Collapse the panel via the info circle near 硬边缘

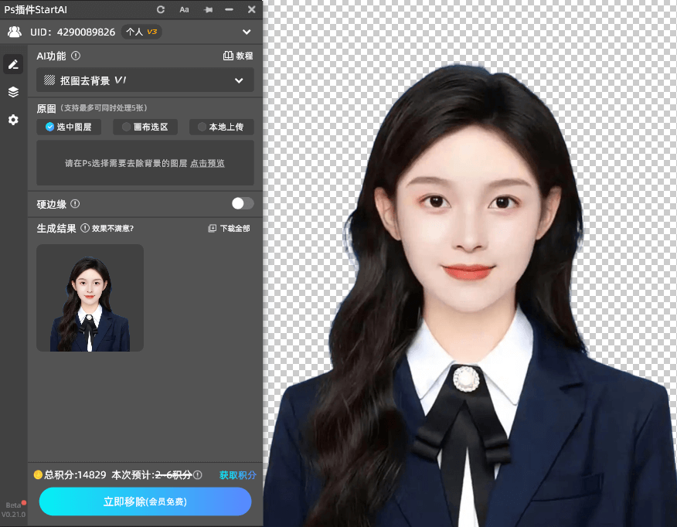(74, 203)
